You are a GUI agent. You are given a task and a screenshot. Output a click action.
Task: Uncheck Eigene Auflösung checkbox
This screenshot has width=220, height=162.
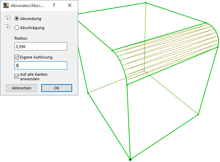17,57
